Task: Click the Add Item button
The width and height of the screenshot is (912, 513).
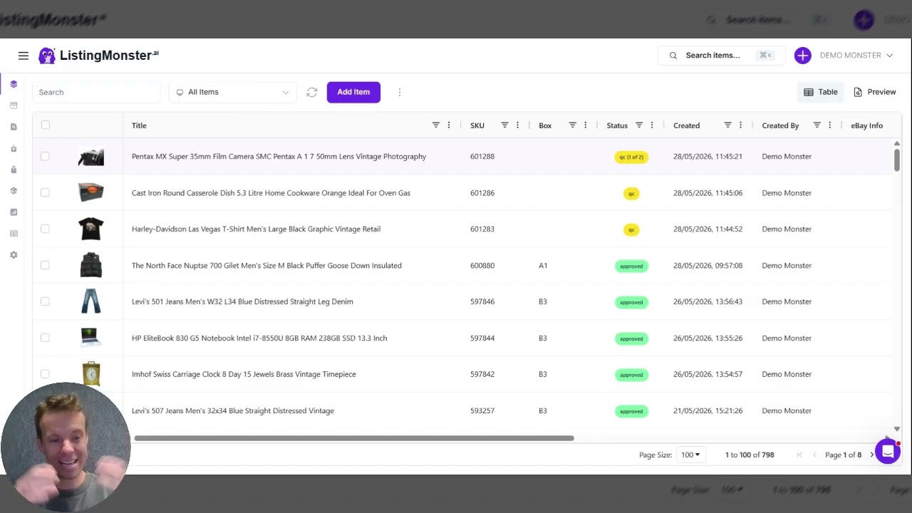Action: 353,92
